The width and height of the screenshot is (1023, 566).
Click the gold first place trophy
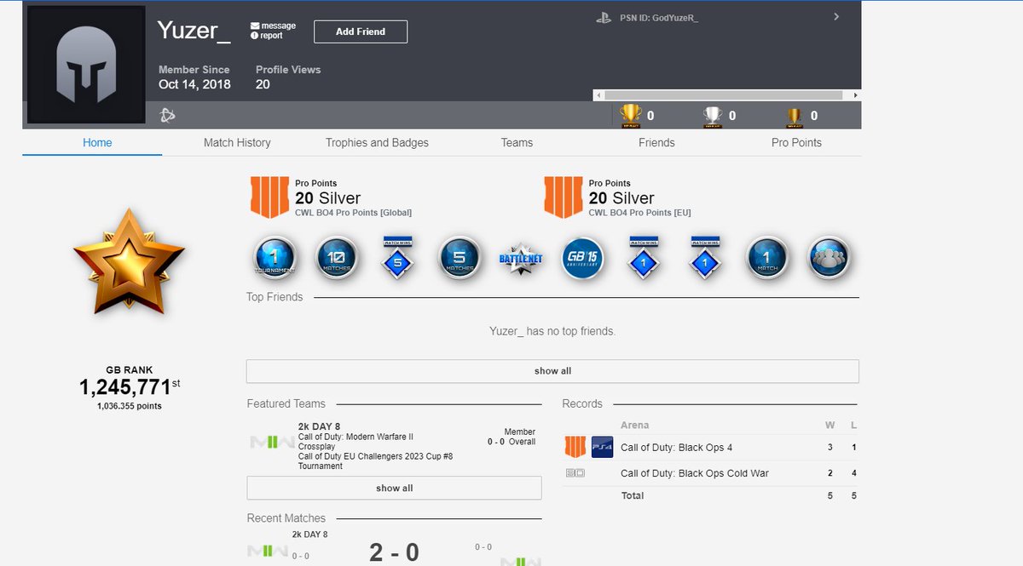pyautogui.click(x=630, y=115)
